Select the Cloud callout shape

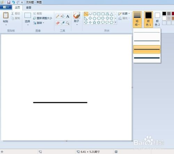[x=111, y=22]
